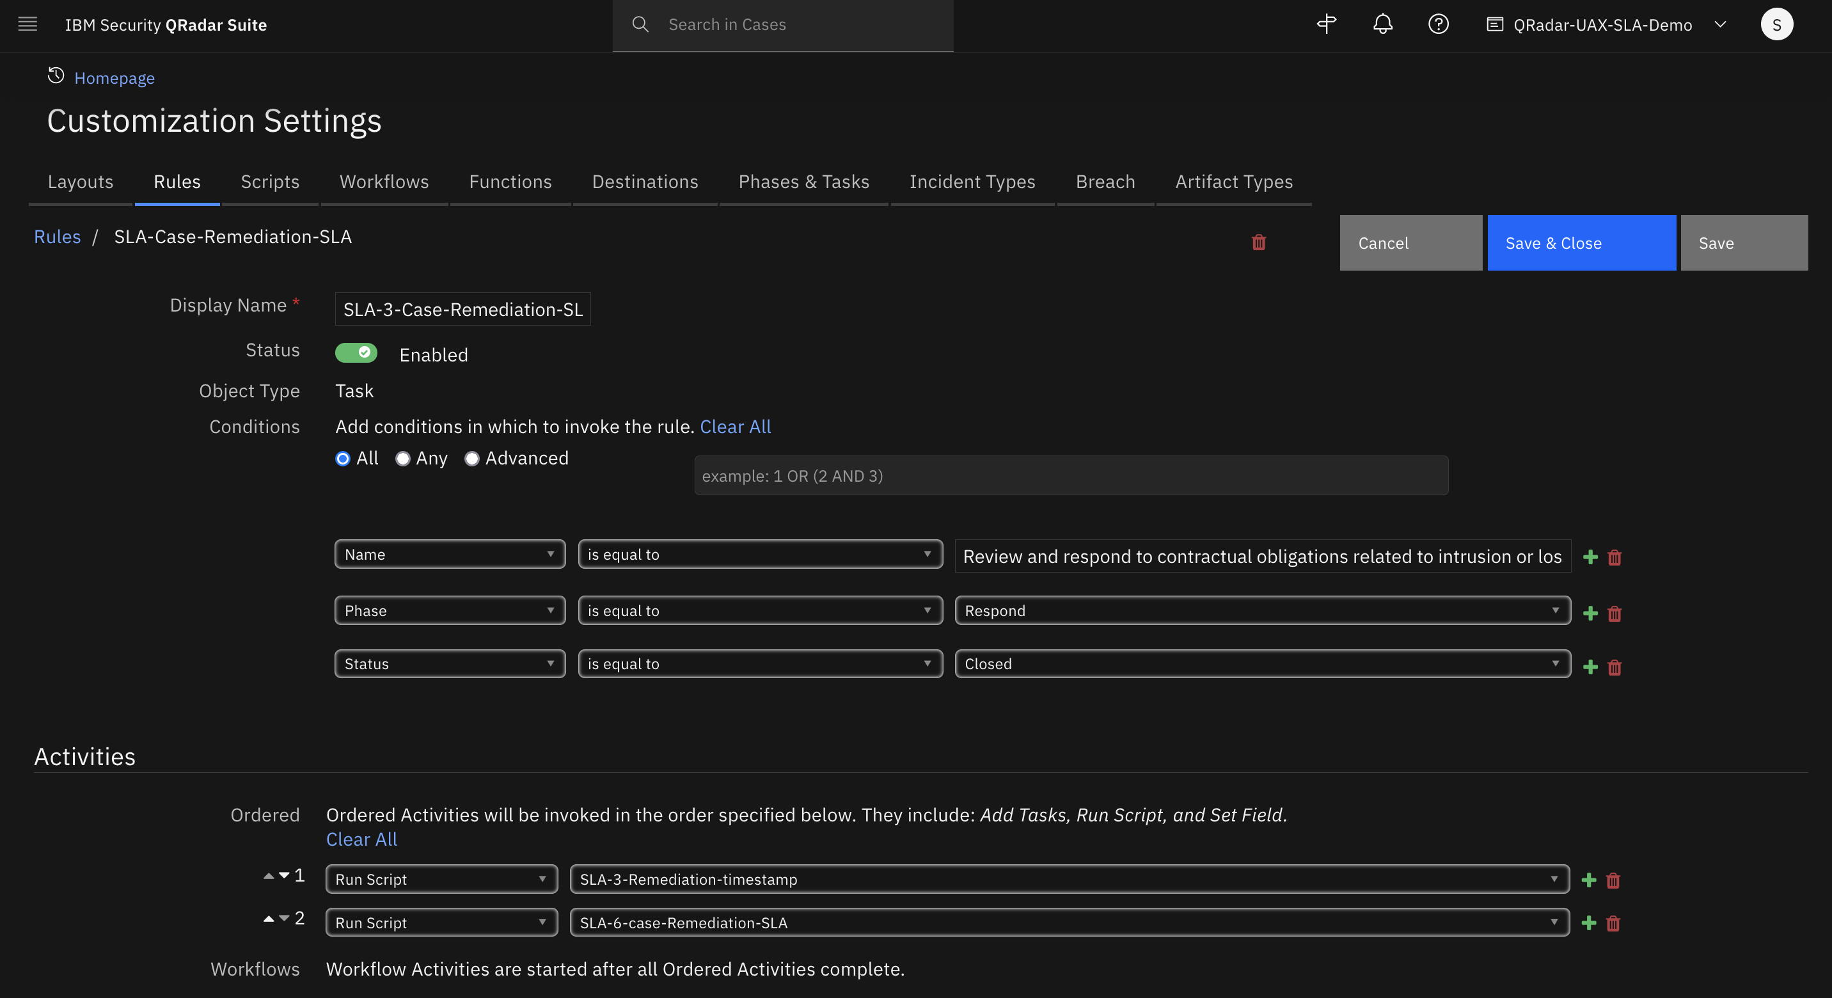Click the search icon in the header
This screenshot has width=1832, height=998.
tap(640, 24)
